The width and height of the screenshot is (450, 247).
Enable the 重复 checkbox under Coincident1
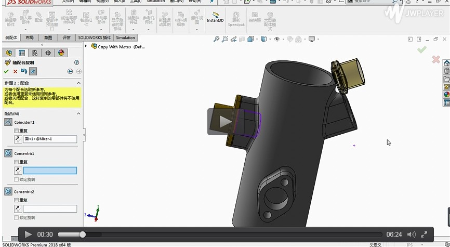(17, 131)
